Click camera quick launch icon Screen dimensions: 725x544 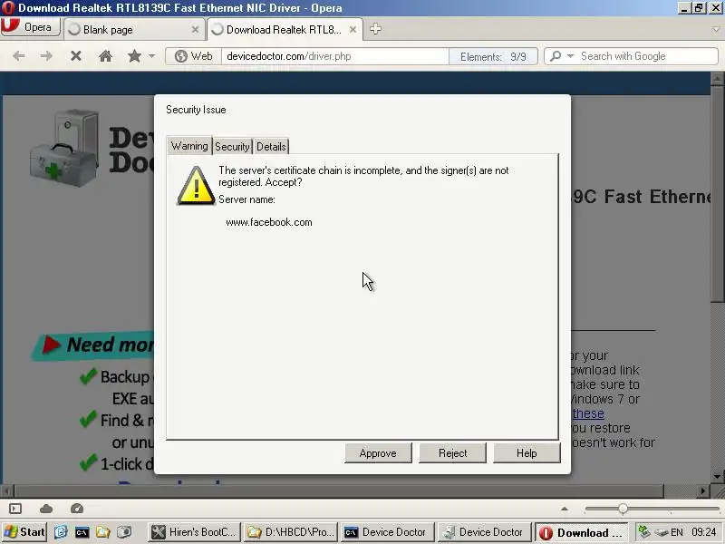pyautogui.click(x=124, y=532)
